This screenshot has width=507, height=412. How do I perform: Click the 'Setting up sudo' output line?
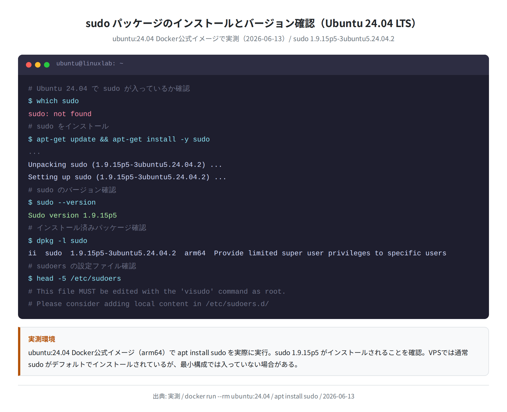pyautogui.click(x=127, y=177)
